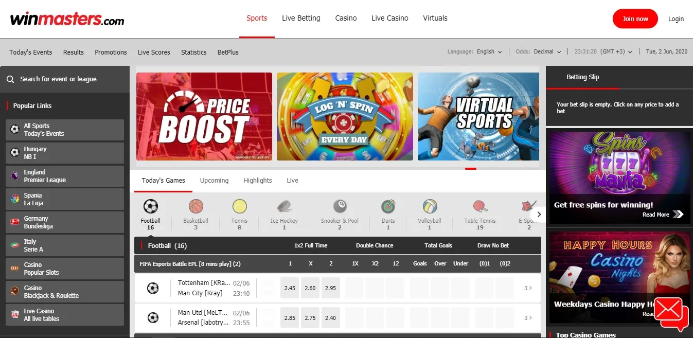Switch to Live games tab

pos(292,181)
